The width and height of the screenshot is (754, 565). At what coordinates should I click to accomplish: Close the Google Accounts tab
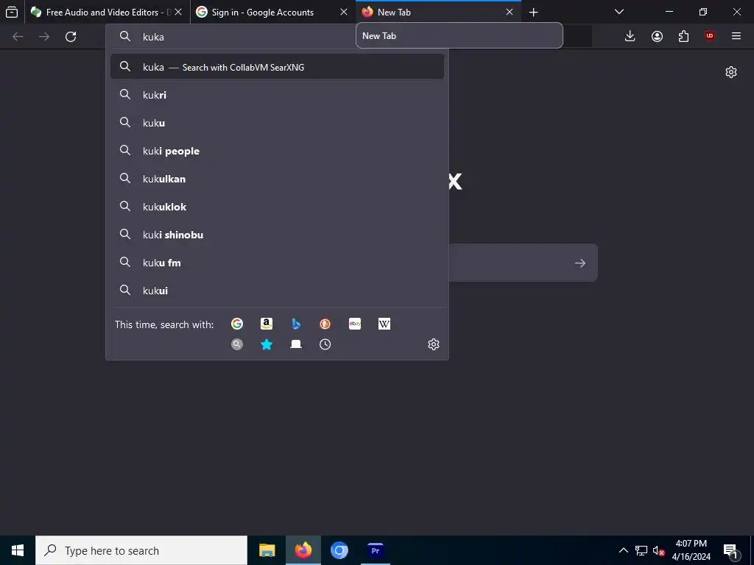pos(343,12)
